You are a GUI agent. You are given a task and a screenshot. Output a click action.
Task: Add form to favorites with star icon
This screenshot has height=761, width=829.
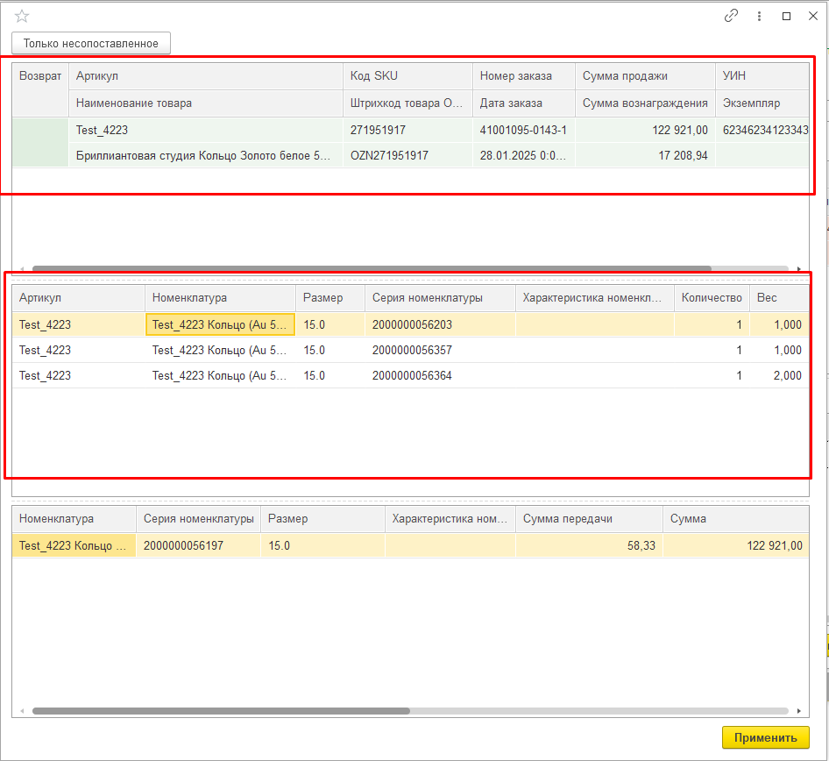coord(22,17)
